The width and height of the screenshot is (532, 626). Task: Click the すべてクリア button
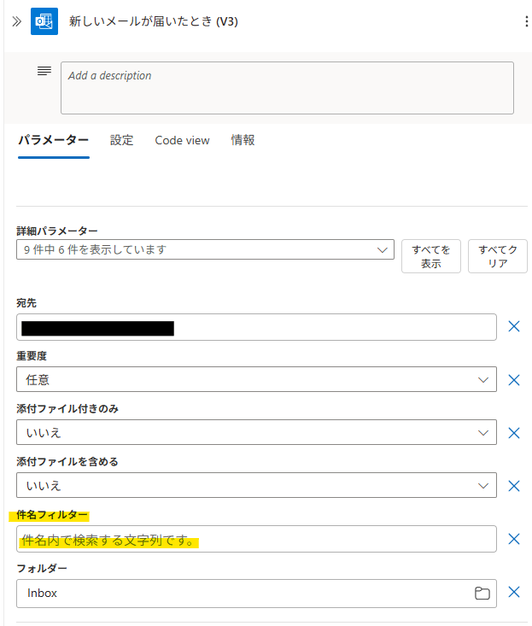498,256
